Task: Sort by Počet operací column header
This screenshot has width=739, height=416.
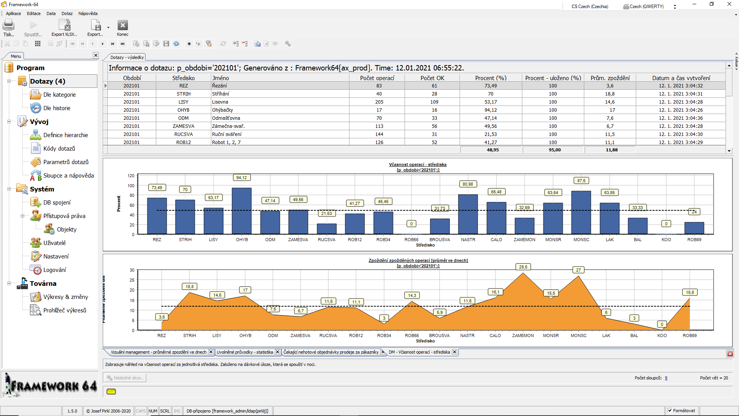Action: [x=377, y=78]
